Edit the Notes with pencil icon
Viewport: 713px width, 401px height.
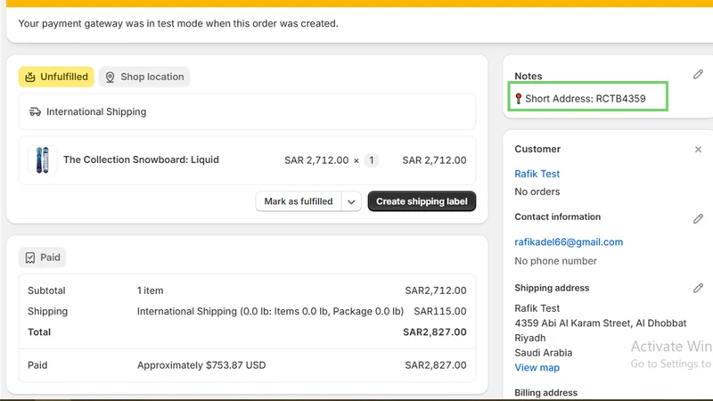[698, 75]
